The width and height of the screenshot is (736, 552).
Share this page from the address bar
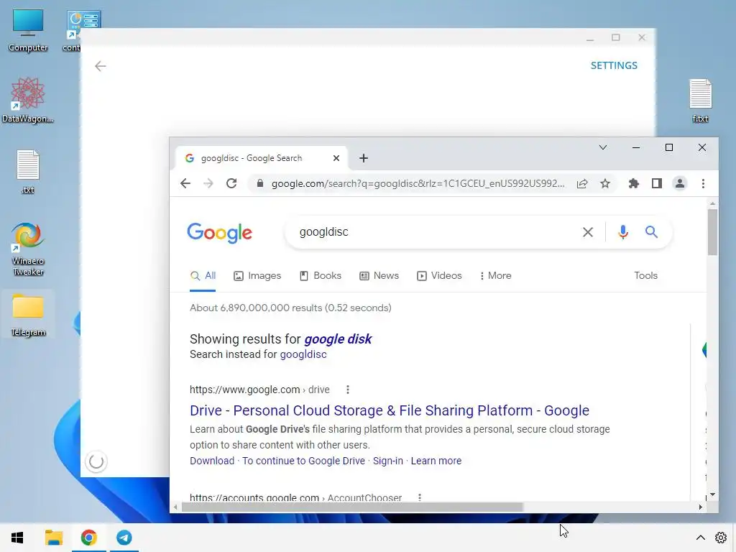pyautogui.click(x=582, y=183)
